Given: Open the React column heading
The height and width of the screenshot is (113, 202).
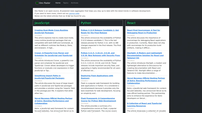Looking at the screenshot, I should tap(131, 23).
